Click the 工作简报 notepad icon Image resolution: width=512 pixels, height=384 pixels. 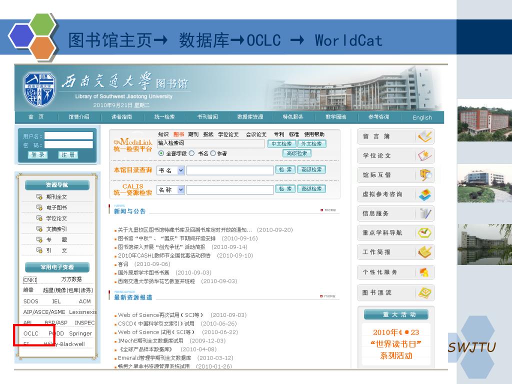point(425,252)
